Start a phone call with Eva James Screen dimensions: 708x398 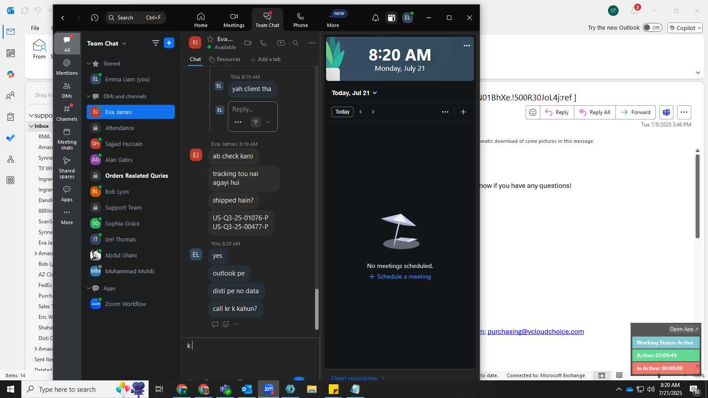tap(263, 43)
